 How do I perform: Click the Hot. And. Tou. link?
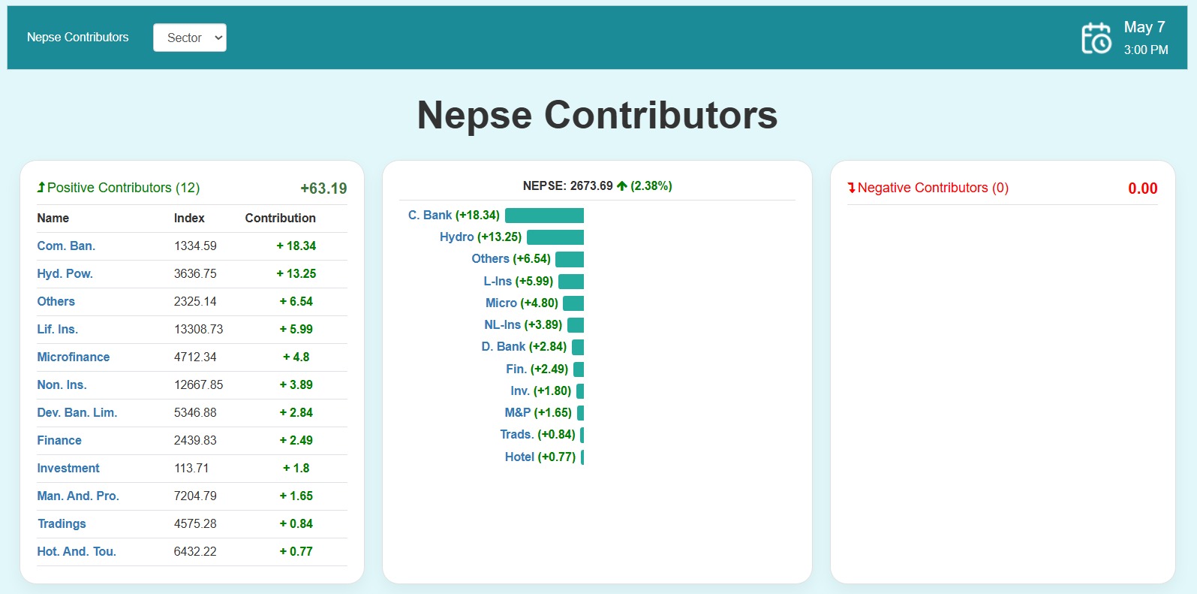[x=77, y=551]
